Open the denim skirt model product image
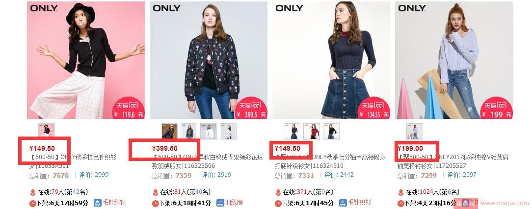The width and height of the screenshot is (532, 209). (331, 60)
